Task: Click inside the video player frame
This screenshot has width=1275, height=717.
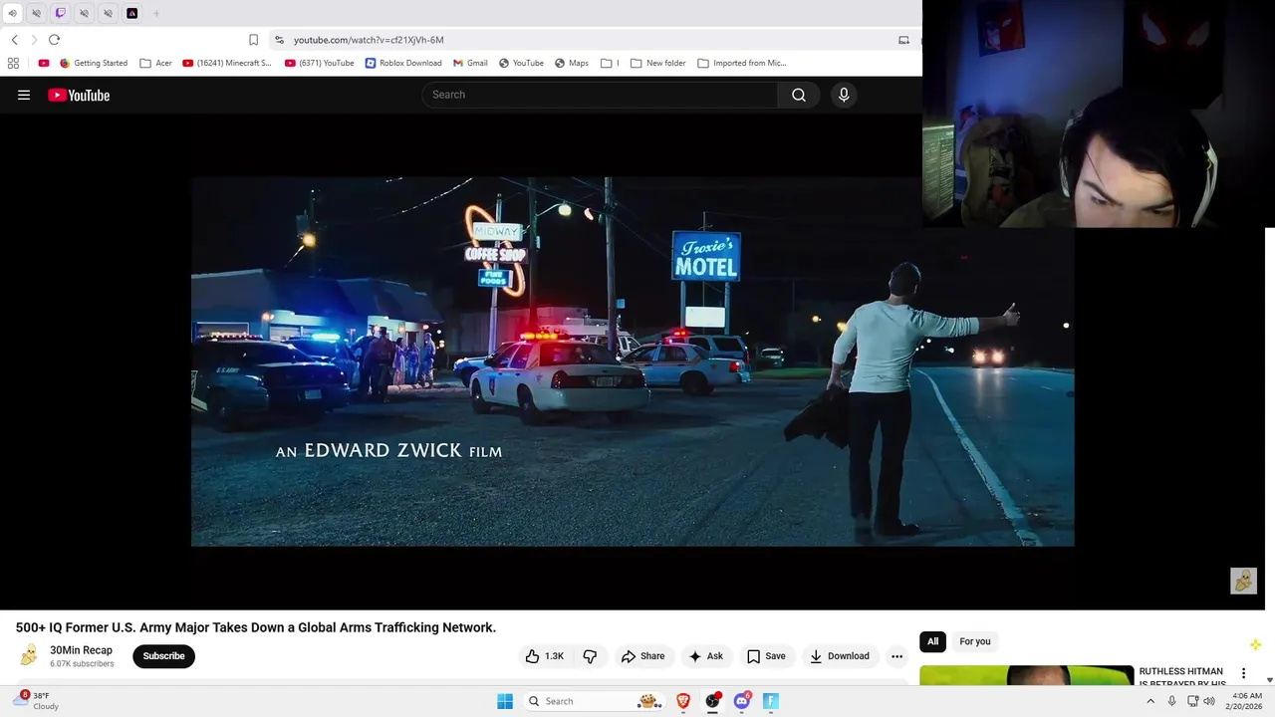Action: 633,361
